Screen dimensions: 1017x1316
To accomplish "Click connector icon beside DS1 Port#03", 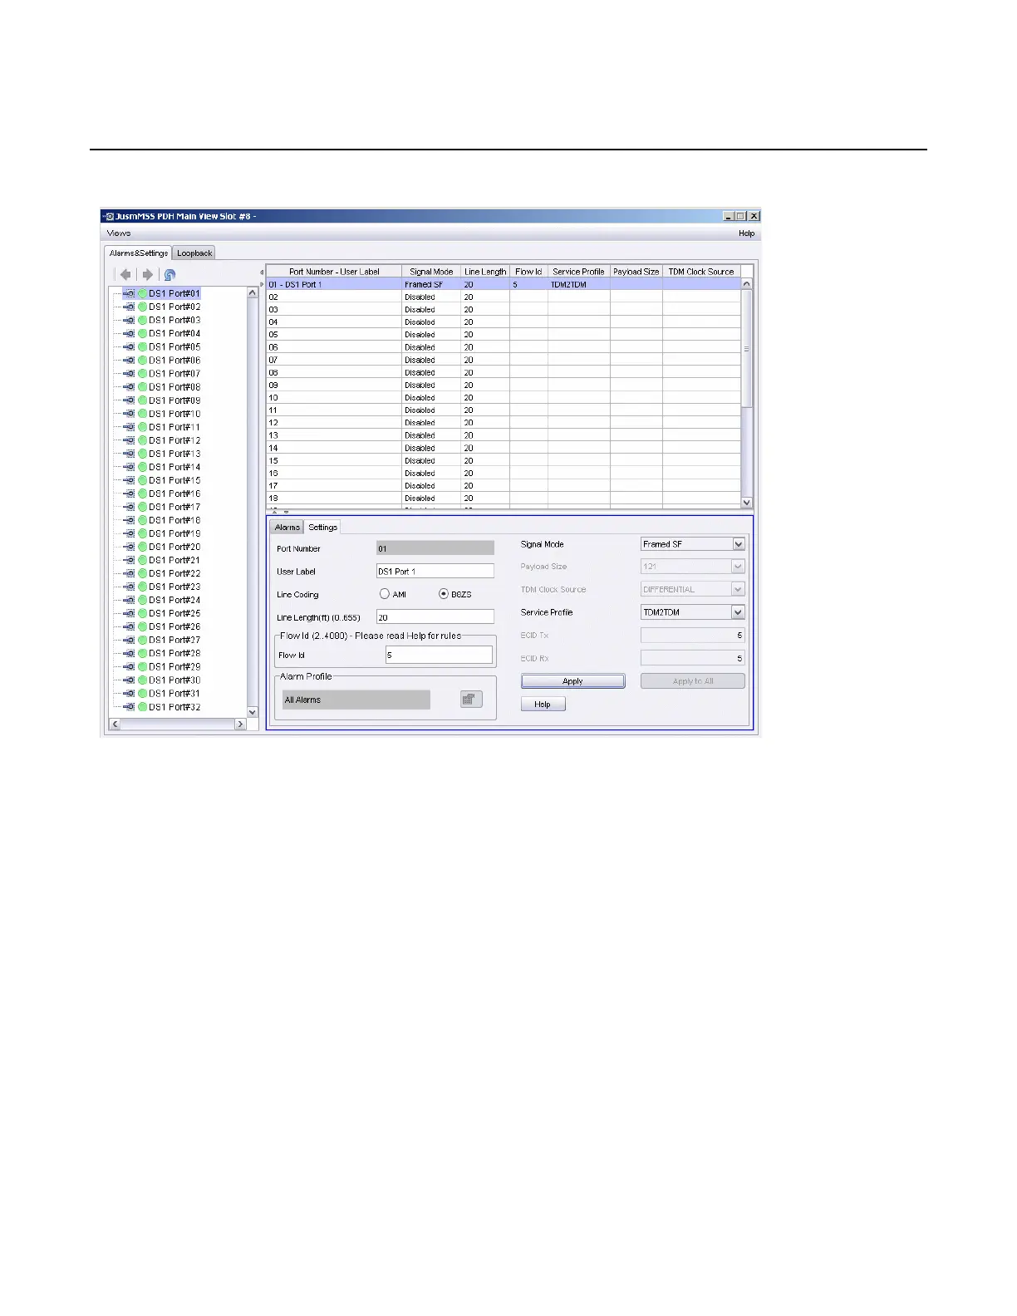I will click(129, 320).
